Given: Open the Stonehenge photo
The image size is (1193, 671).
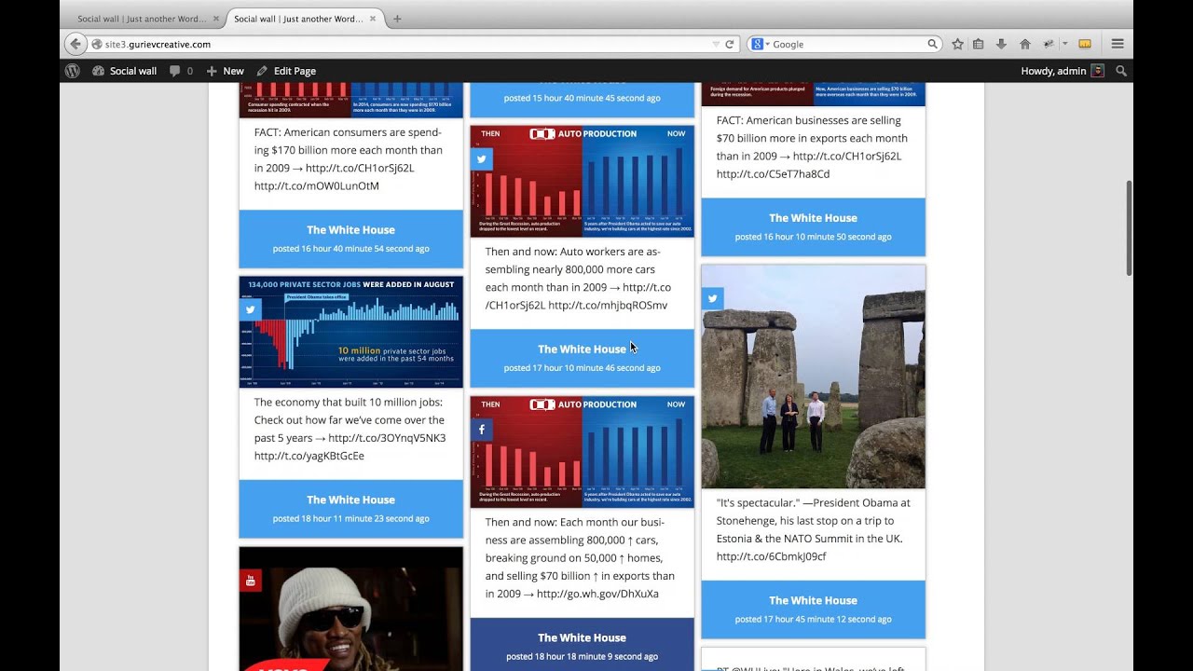Looking at the screenshot, I should coord(813,377).
